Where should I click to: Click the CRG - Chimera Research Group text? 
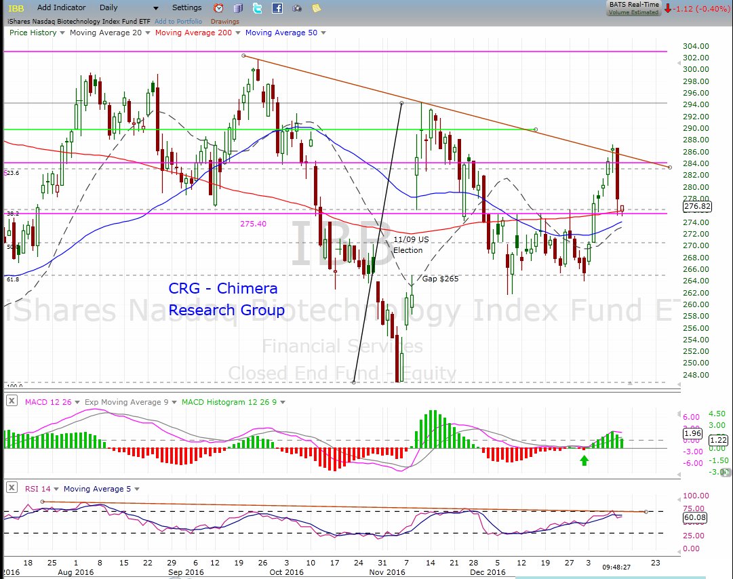point(226,299)
